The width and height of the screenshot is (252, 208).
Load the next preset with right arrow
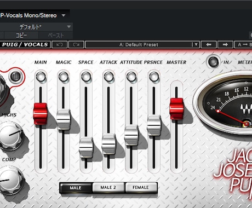[x=225, y=44]
